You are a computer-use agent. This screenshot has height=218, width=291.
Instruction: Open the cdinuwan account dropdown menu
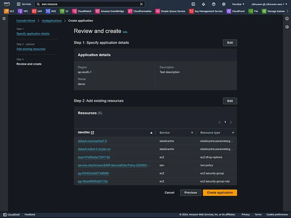tap(269, 4)
